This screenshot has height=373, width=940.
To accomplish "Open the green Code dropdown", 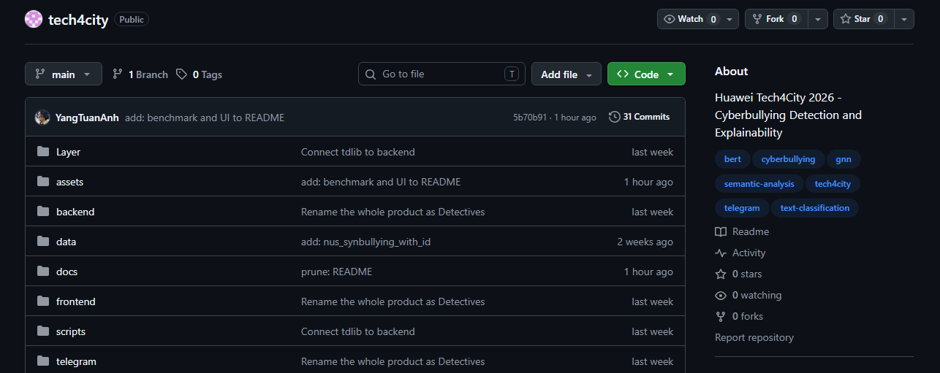I will pos(646,74).
